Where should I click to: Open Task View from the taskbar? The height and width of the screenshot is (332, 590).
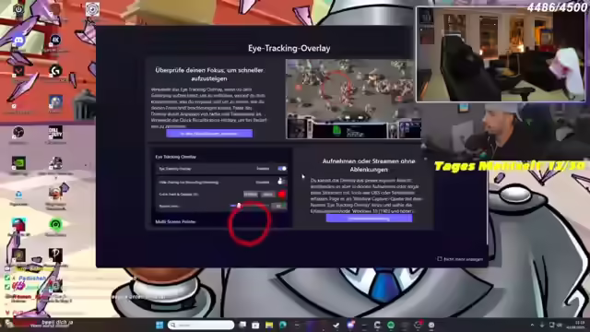(242, 325)
